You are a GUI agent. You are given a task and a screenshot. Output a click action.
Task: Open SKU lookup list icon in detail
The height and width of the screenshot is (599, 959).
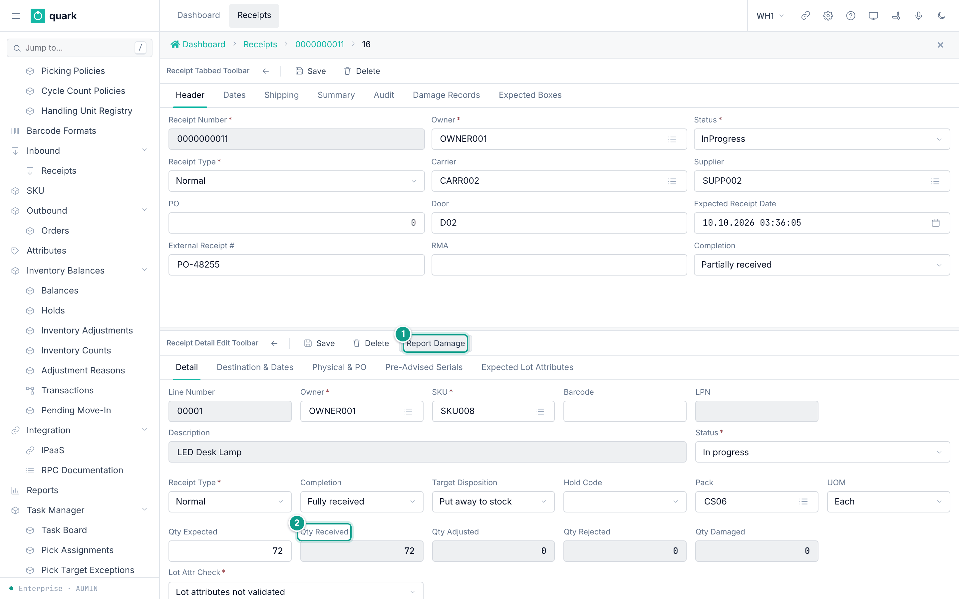pos(540,411)
